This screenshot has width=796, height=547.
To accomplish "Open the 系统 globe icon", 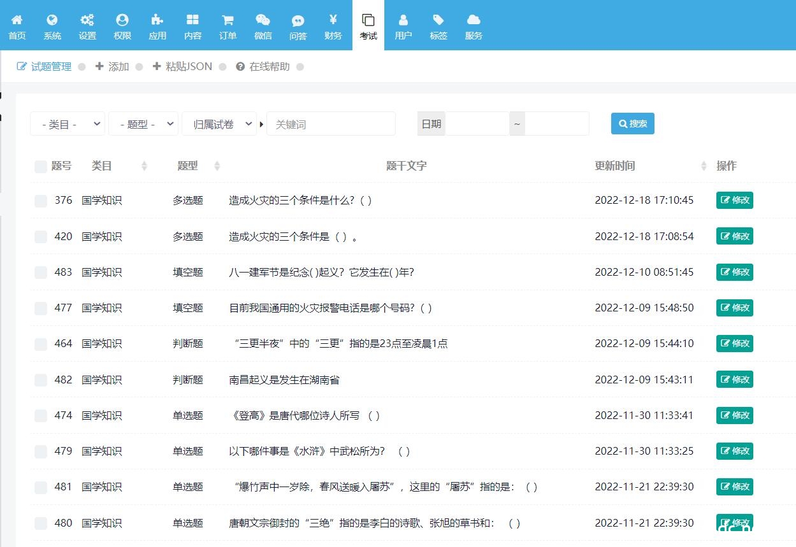I will 52,20.
